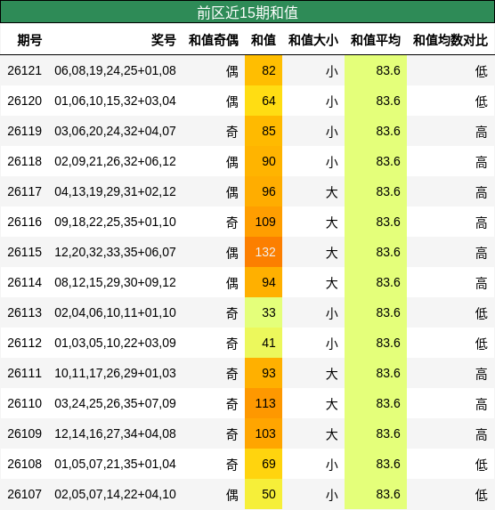Select period number 26114
495x510 pixels.
tap(25, 282)
